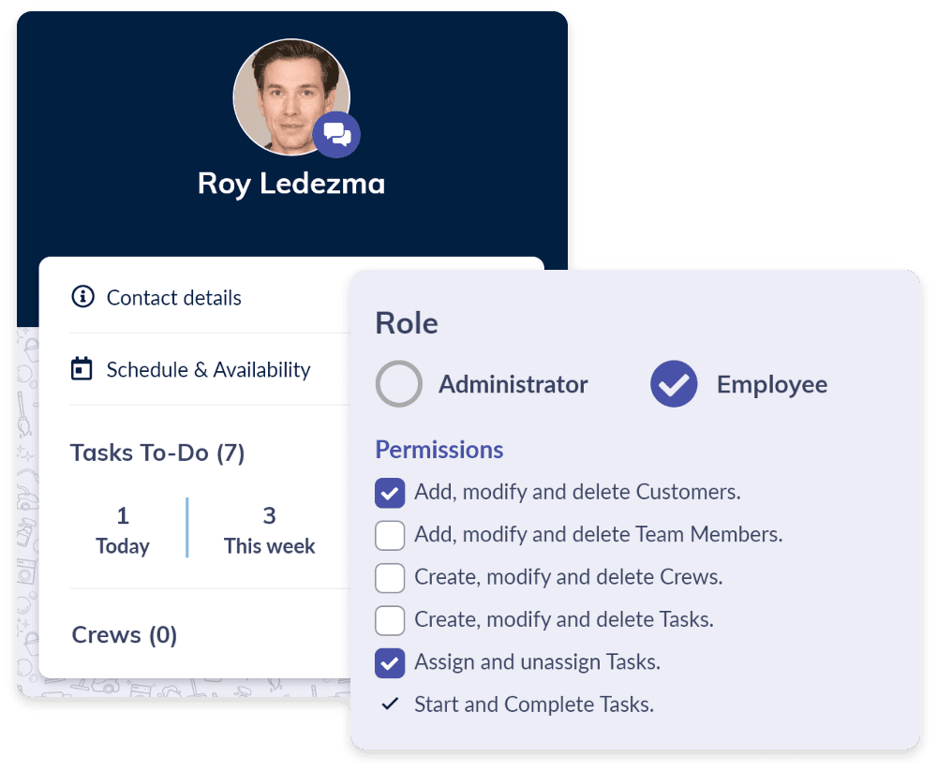Expand Schedule & Availability row
This screenshot has height=772, width=937.
click(208, 370)
